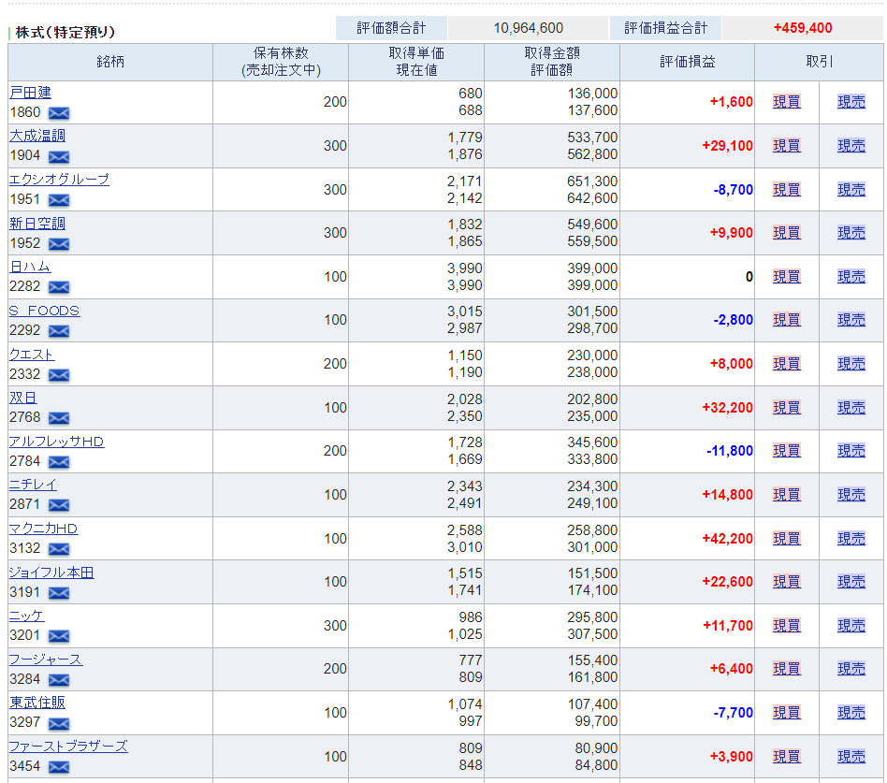Screen dimensions: 887x783
Task: Open the mail icon beside 3297
Action: 59,723
